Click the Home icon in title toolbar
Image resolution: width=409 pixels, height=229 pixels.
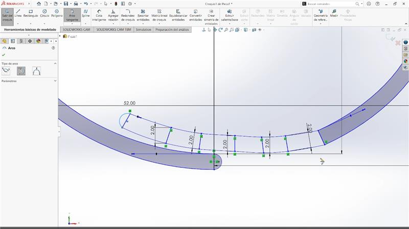pyautogui.click(x=39, y=4)
